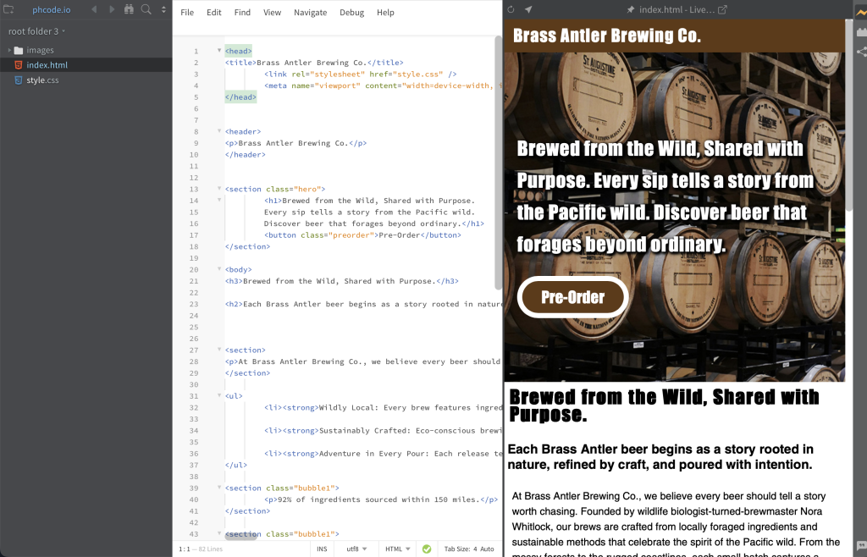Image resolution: width=867 pixels, height=557 pixels.
Task: Click the Live Preview lightning bolt icon
Action: 861,11
